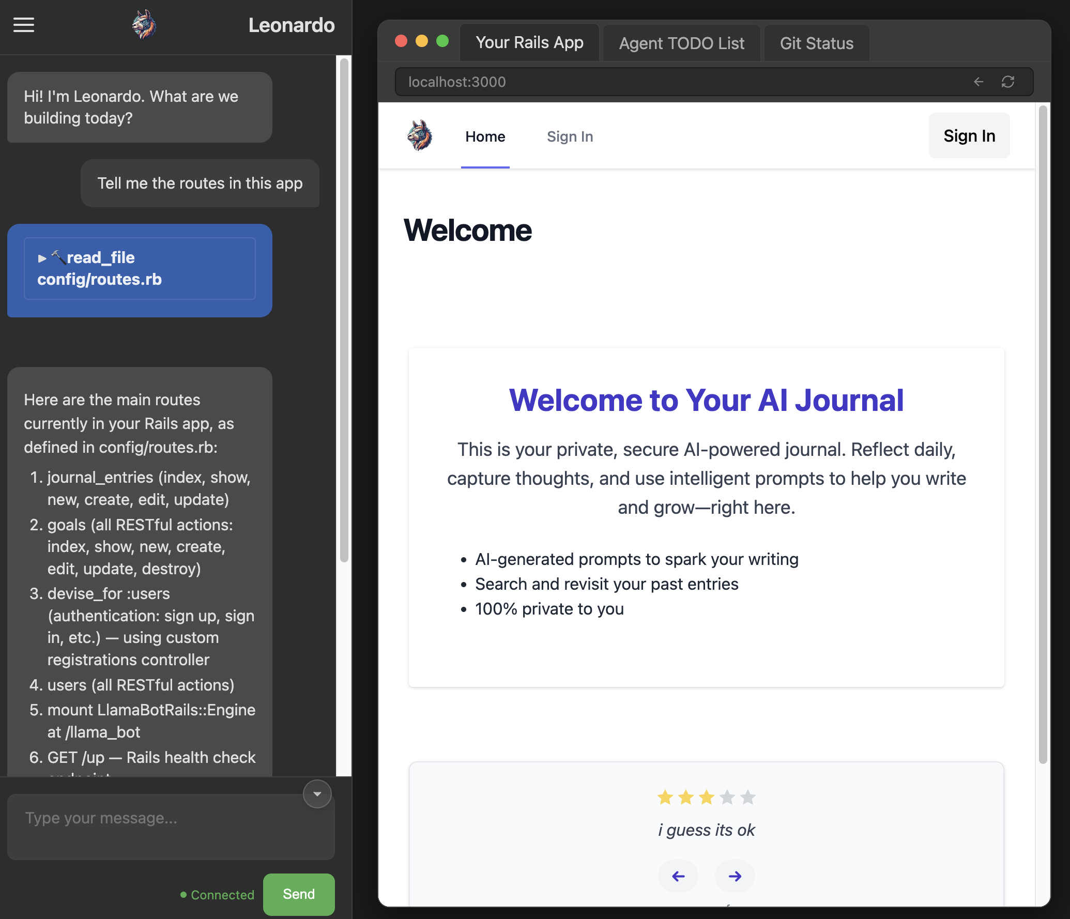Click 'users (all RESTful actions)' list item

coord(141,685)
